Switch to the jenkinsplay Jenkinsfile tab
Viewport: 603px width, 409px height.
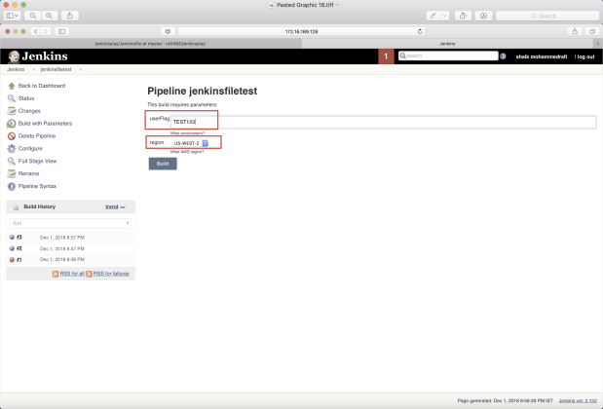[x=150, y=44]
